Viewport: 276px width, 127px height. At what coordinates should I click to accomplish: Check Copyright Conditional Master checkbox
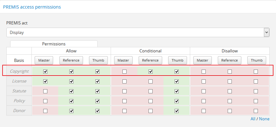coord(124,71)
